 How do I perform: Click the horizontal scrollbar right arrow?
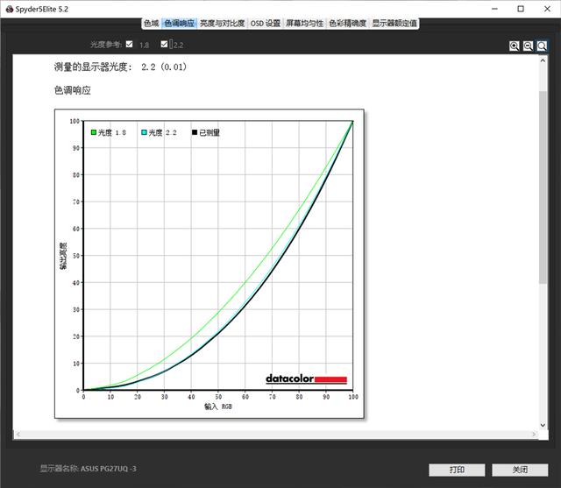(534, 434)
